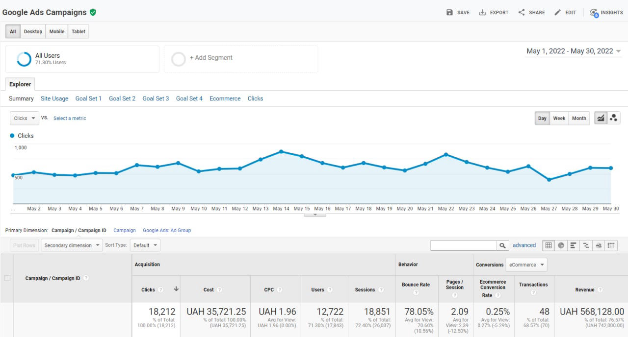The height and width of the screenshot is (337, 628).
Task: Set chart granularity to Day
Action: tap(542, 118)
